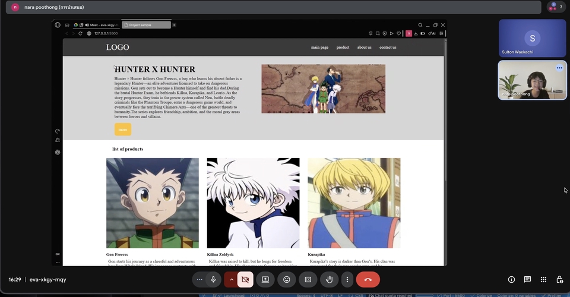Click the battery saver icon
The width and height of the screenshot is (570, 297).
(x=423, y=33)
